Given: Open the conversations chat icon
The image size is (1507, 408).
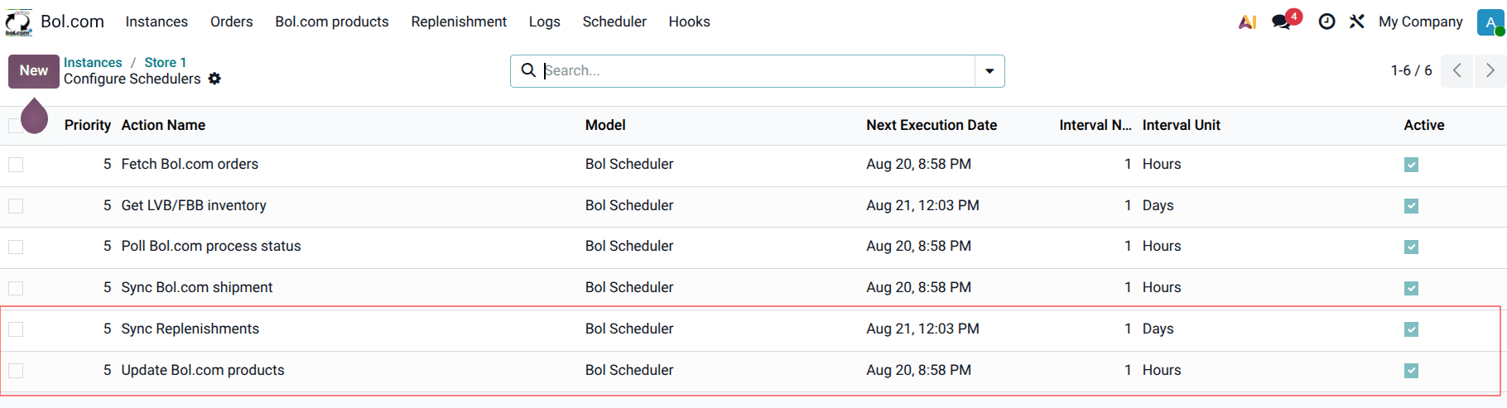Looking at the screenshot, I should point(1283,22).
